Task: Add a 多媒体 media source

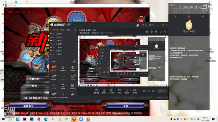Action: [119, 91]
